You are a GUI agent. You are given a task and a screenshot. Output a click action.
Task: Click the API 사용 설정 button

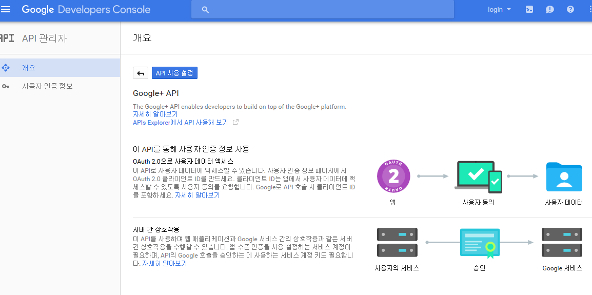[x=174, y=73]
